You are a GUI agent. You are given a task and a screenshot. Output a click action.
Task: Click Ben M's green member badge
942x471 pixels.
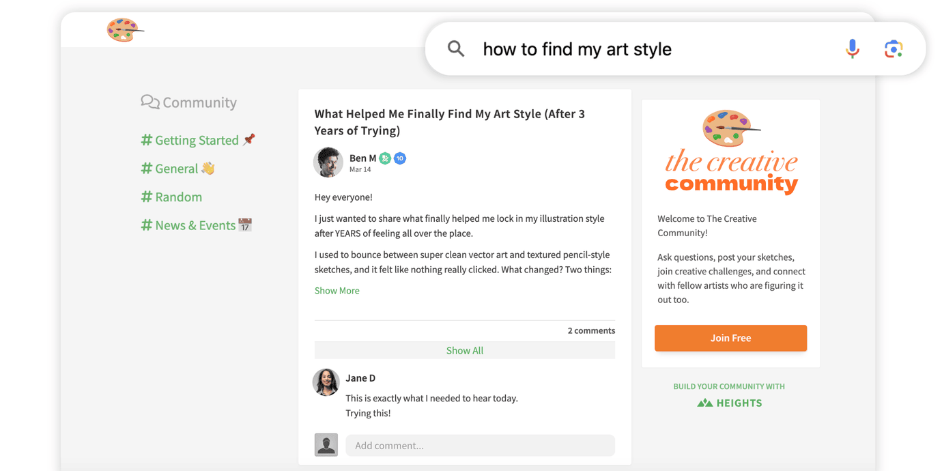pyautogui.click(x=385, y=158)
